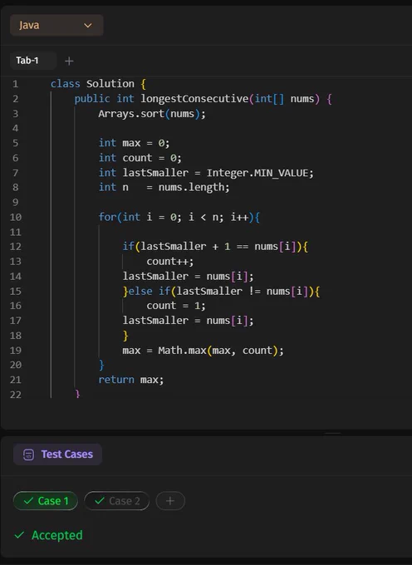This screenshot has width=412, height=565.
Task: Click the 'int count = 0;' line
Action: click(x=140, y=158)
